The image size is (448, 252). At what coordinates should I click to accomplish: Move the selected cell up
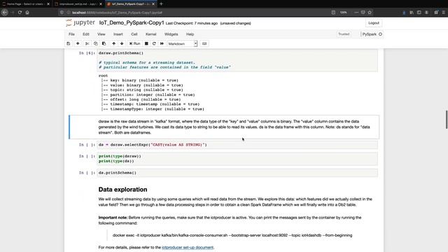(x=113, y=43)
